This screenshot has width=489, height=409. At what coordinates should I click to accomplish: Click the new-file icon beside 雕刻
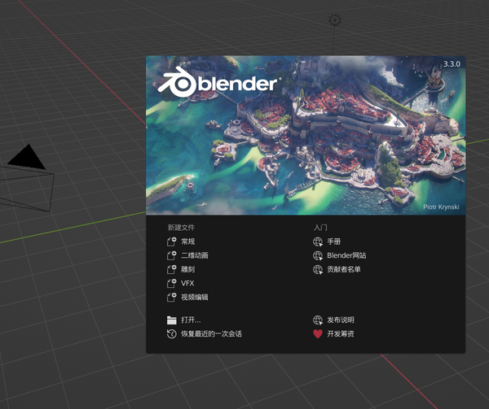click(171, 269)
